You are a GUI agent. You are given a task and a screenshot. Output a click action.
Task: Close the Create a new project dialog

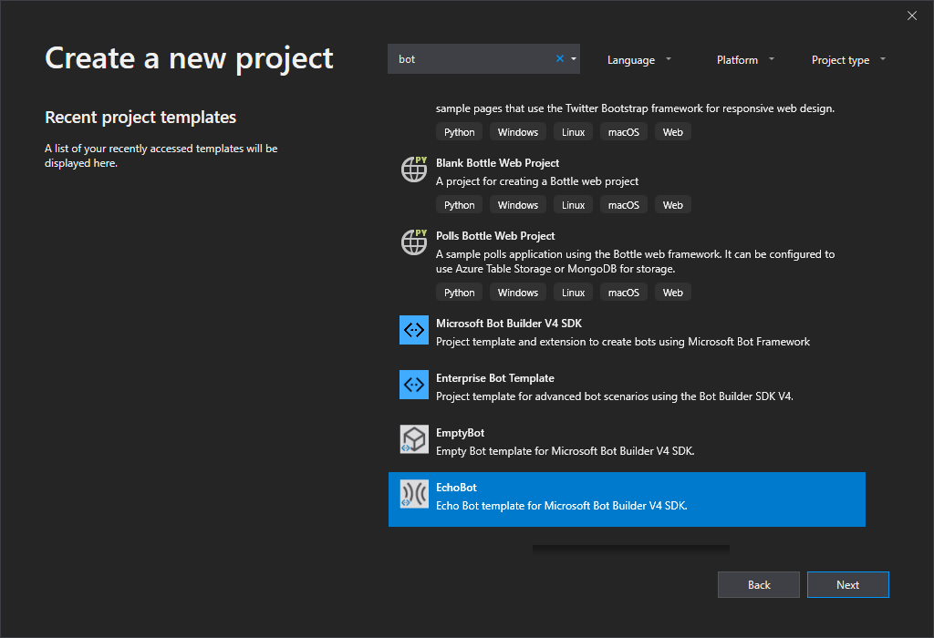coord(912,15)
